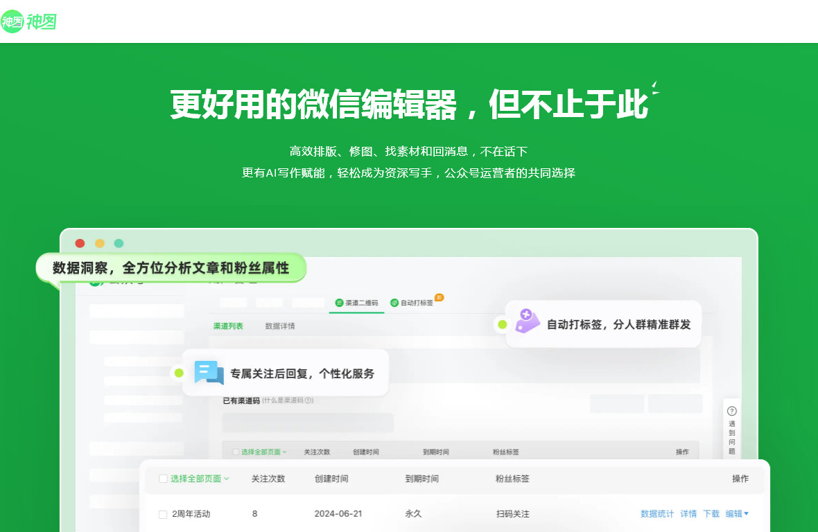The width and height of the screenshot is (818, 532).
Task: Click the 关注次数 column header in front table
Action: (x=268, y=479)
